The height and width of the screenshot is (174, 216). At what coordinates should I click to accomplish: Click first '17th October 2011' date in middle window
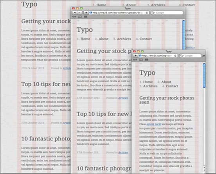88,98
